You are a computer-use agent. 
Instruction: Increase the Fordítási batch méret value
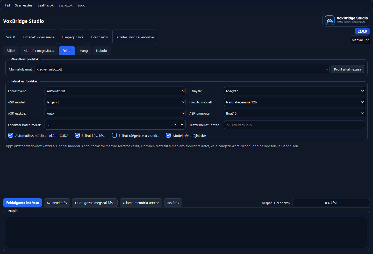click(175, 125)
